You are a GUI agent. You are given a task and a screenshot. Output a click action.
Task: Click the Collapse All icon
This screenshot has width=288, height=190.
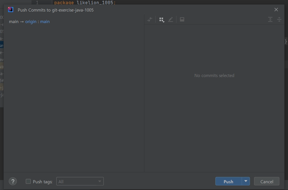coord(279,19)
